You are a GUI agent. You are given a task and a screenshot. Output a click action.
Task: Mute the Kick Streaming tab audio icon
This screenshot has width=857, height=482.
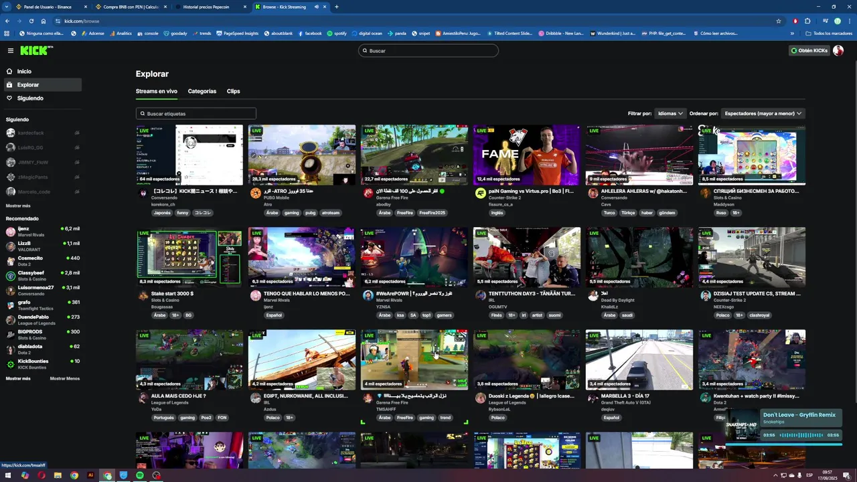coord(317,7)
